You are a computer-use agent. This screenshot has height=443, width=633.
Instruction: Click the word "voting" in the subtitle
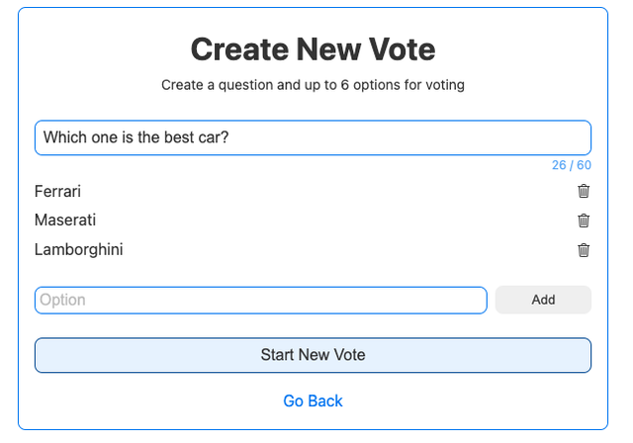[x=443, y=85]
